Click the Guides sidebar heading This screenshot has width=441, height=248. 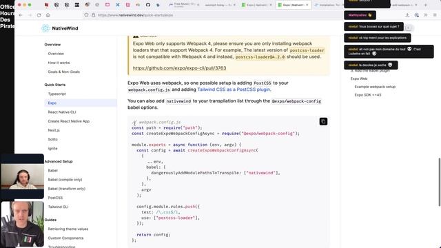coord(50,220)
